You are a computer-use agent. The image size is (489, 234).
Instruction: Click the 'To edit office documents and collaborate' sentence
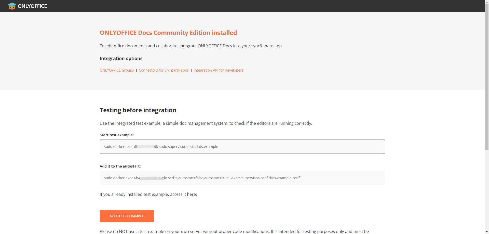(191, 46)
